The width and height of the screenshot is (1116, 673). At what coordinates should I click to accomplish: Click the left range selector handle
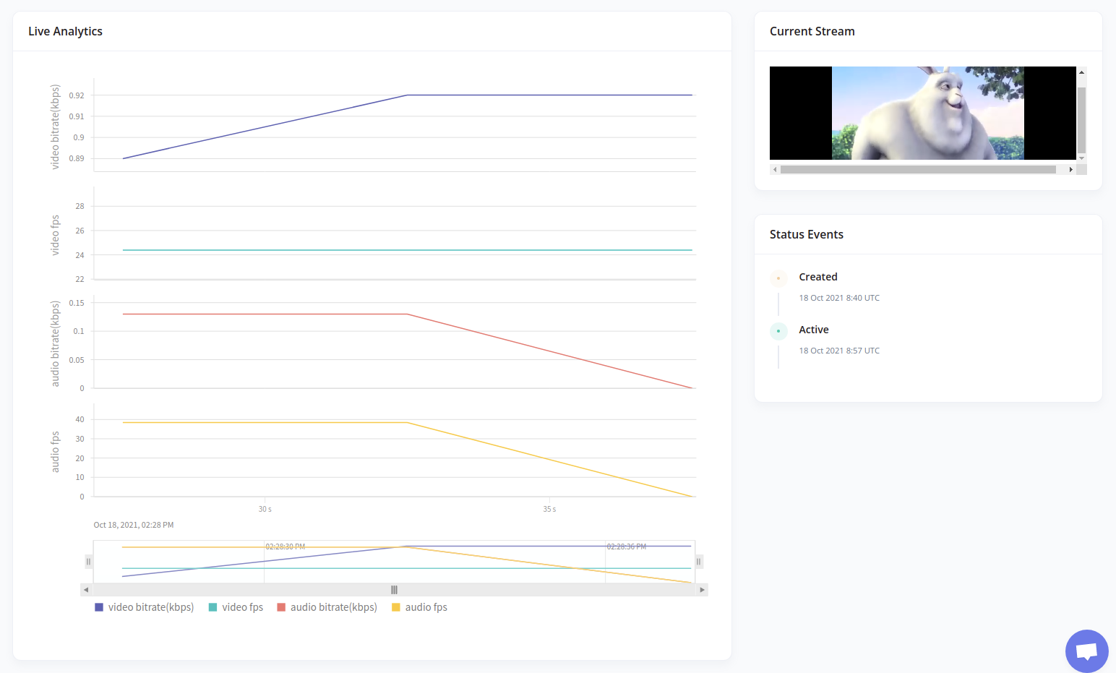point(89,562)
